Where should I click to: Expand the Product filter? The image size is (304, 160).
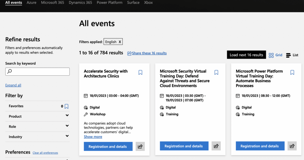click(x=37, y=116)
